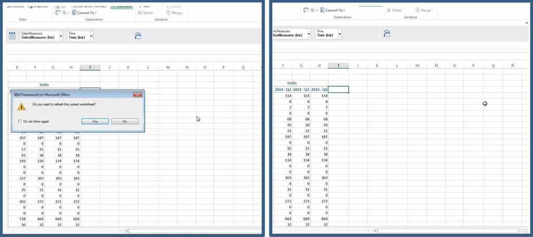533x237 pixels.
Task: Click the Merge pages icon in right window
Action: (418, 10)
